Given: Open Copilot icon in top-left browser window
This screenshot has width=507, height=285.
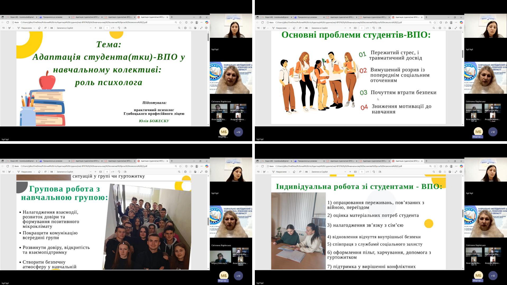Looking at the screenshot, I should coord(207,22).
